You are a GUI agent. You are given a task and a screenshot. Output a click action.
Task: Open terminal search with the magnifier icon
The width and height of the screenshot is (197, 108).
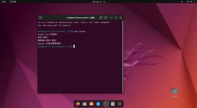101,18
